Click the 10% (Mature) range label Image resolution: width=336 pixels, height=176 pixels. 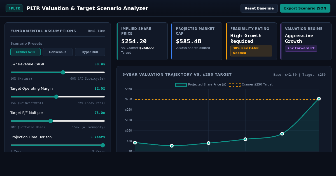point(21,79)
